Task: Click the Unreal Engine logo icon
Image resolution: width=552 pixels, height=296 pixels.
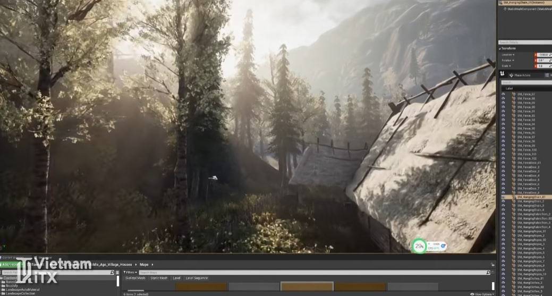Action: (x=503, y=75)
